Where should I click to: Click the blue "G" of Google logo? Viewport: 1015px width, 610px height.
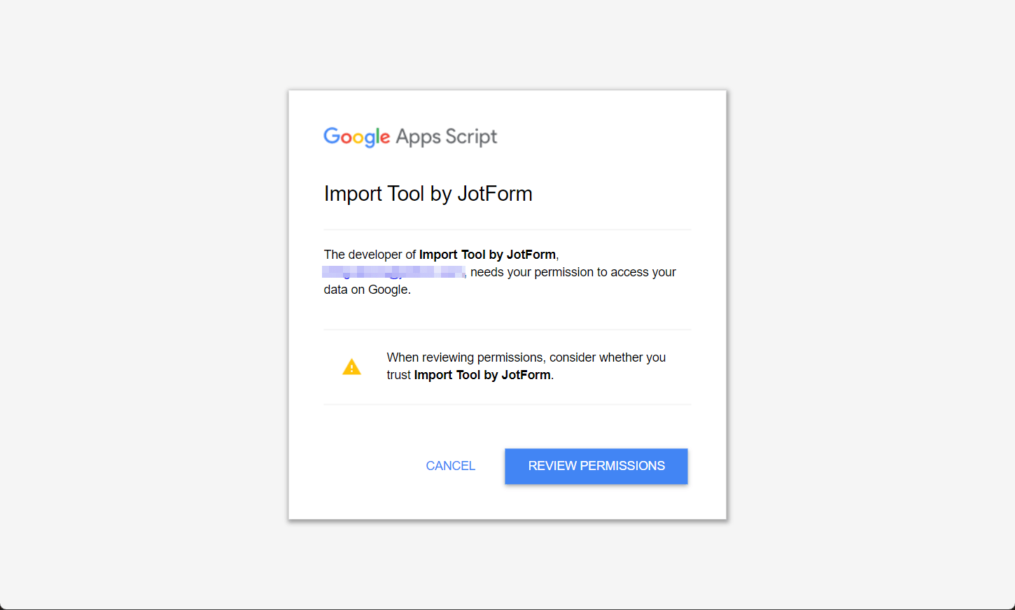[332, 136]
